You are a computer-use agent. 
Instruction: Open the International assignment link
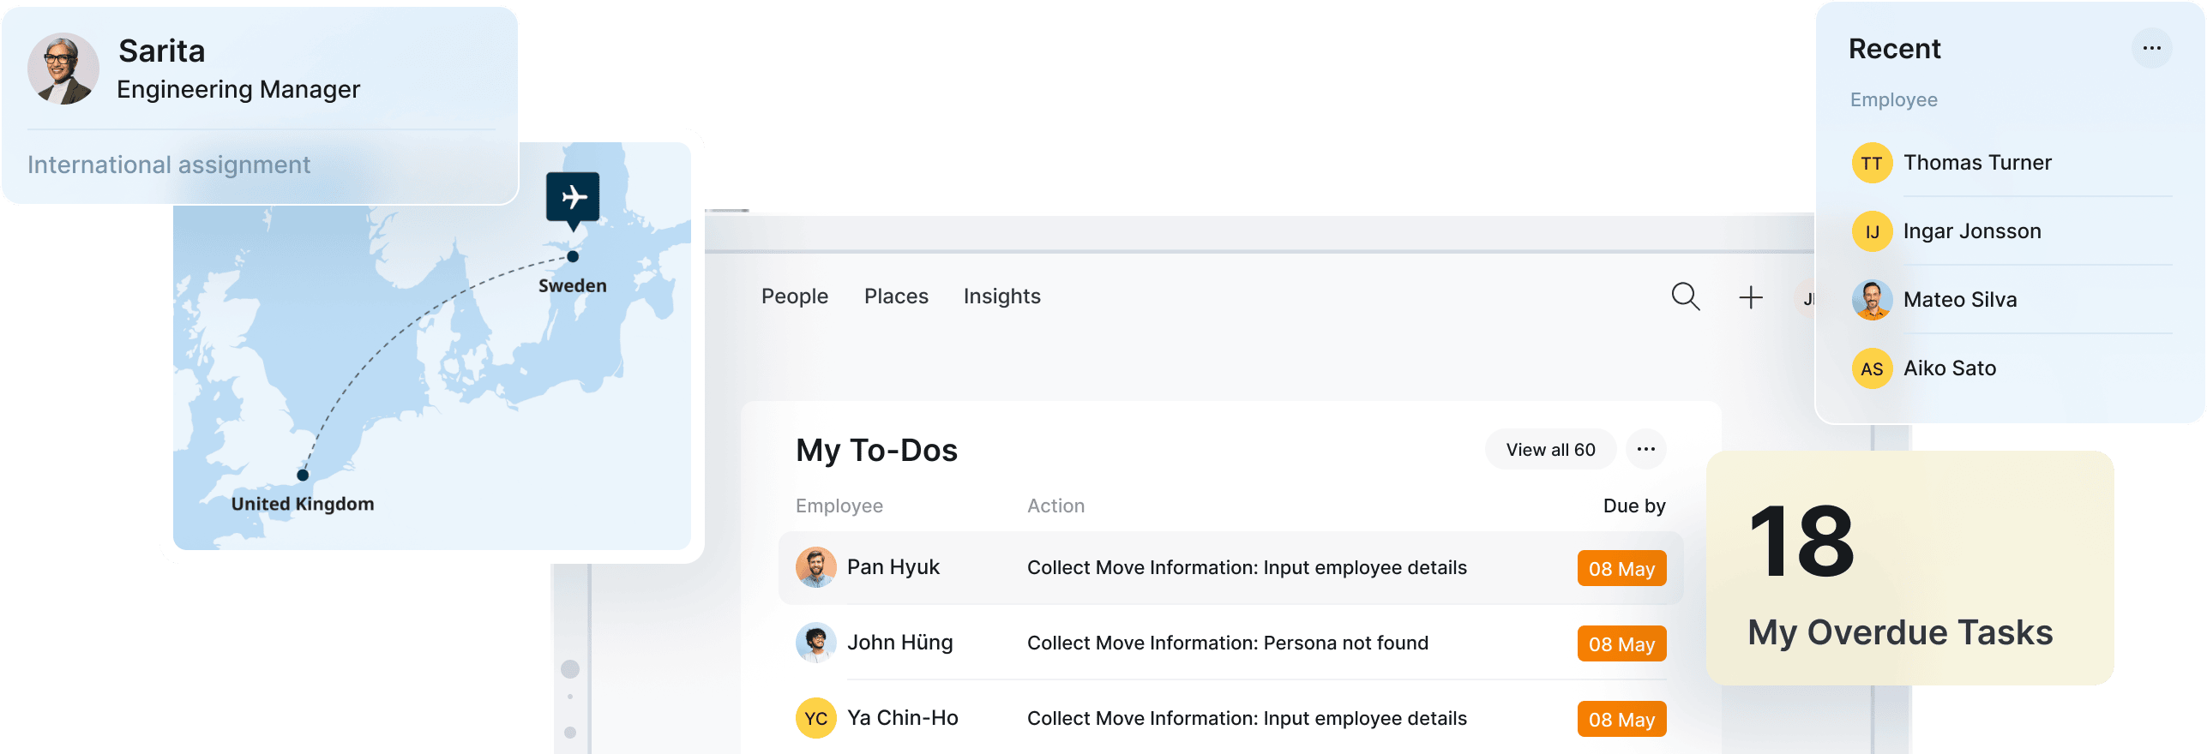tap(169, 164)
